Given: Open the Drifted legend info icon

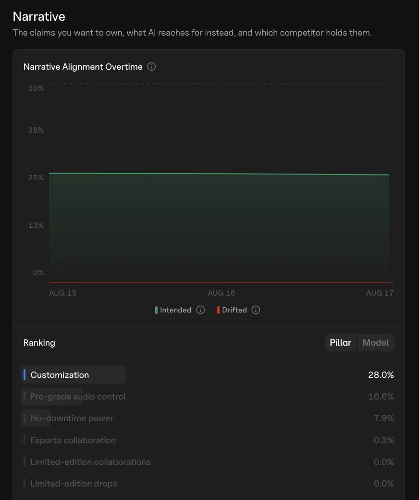Looking at the screenshot, I should click(256, 310).
